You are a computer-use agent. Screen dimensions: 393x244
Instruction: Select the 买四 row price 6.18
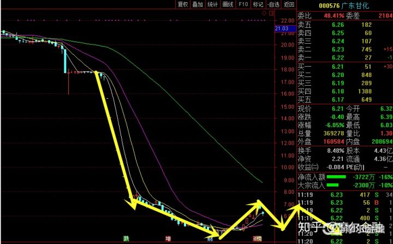338,91
